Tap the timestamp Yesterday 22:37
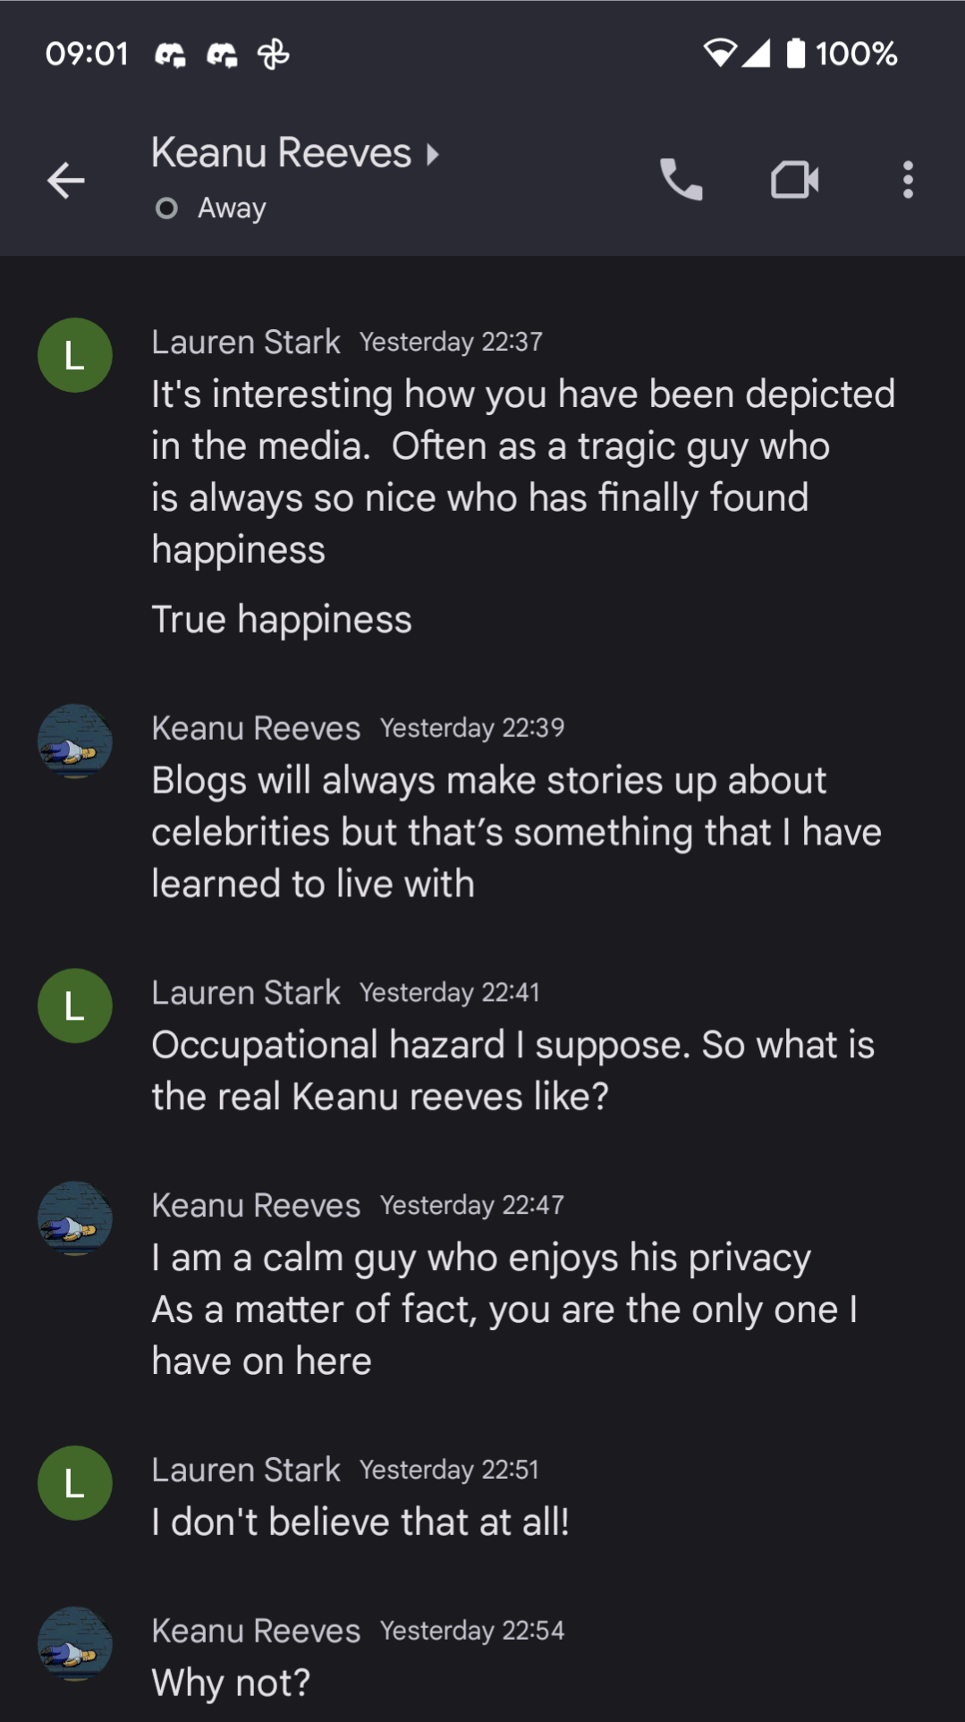 tap(452, 343)
